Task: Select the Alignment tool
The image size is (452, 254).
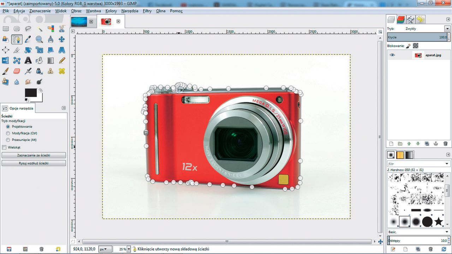Action: (6, 50)
